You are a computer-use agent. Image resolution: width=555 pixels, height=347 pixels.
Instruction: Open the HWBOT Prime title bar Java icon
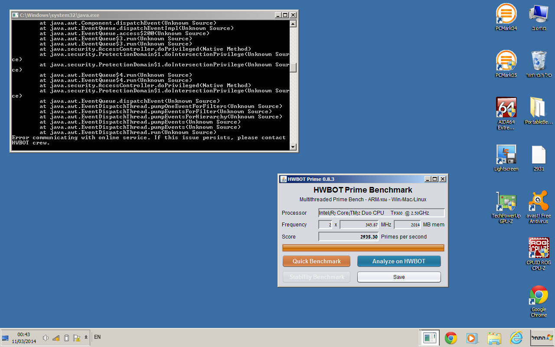[283, 179]
